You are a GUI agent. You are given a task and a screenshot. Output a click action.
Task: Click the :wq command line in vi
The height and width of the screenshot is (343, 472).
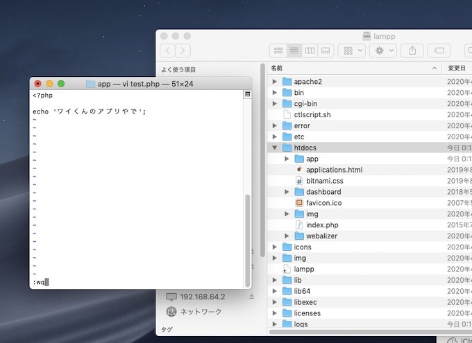tap(41, 282)
